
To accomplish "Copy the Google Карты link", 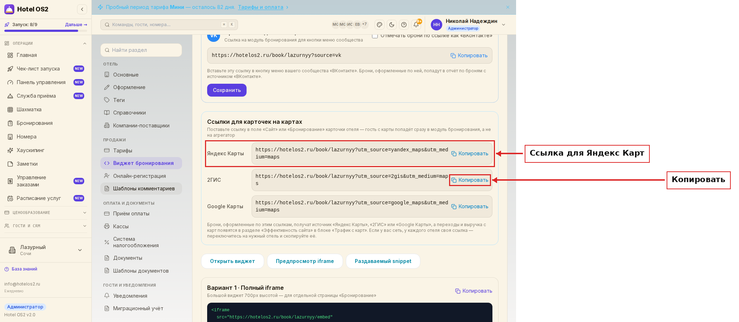I will tap(470, 206).
